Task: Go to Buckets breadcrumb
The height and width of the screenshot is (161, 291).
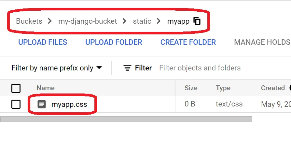Action: (x=29, y=21)
